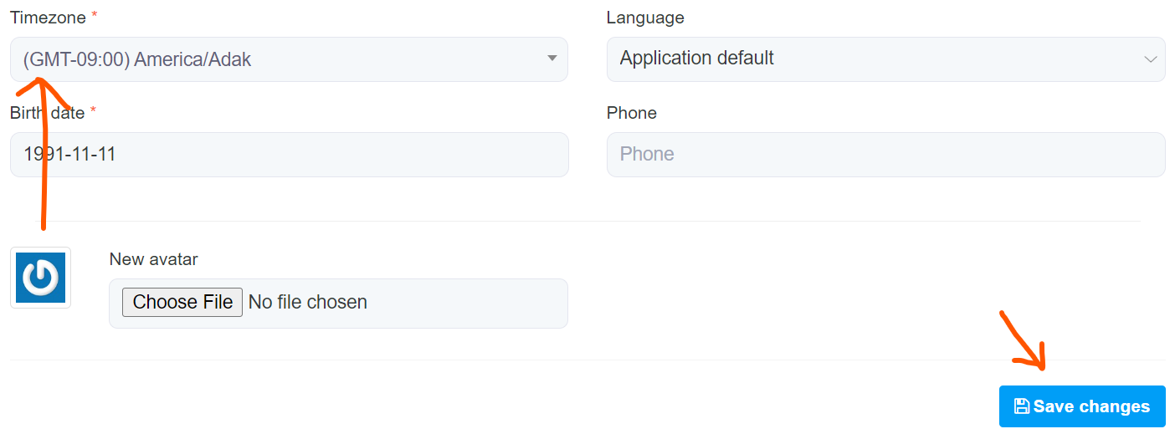Click the No file chosen text

[x=308, y=302]
